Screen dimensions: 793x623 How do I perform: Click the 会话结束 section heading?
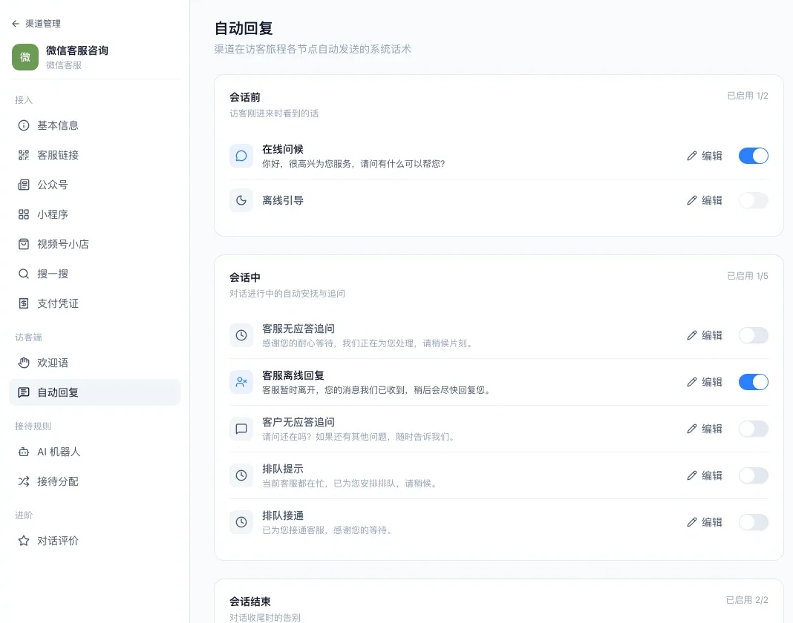tap(249, 601)
